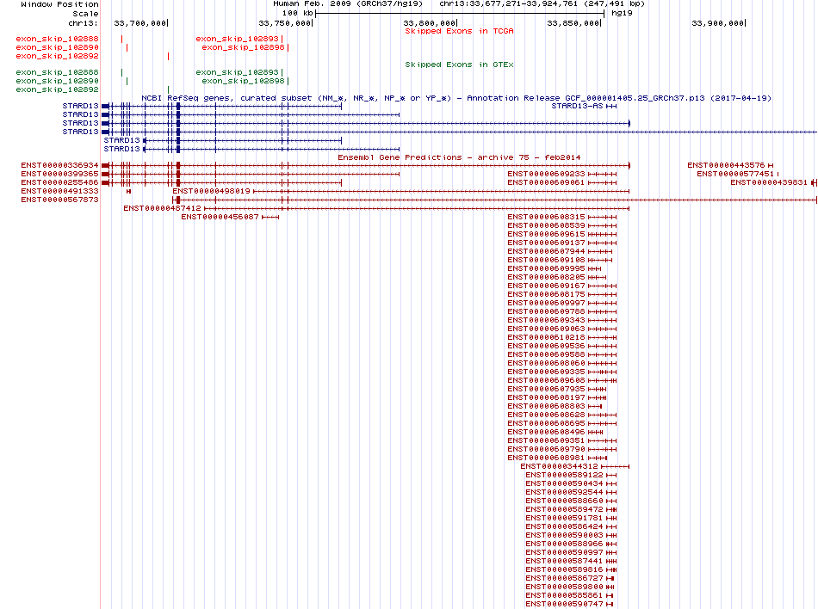Click transcript ENST00000608628

click(x=546, y=415)
